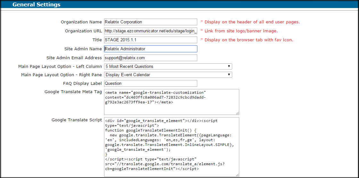
Task: Click inside the Google Translate Meta Tag textarea
Action: [x=171, y=102]
